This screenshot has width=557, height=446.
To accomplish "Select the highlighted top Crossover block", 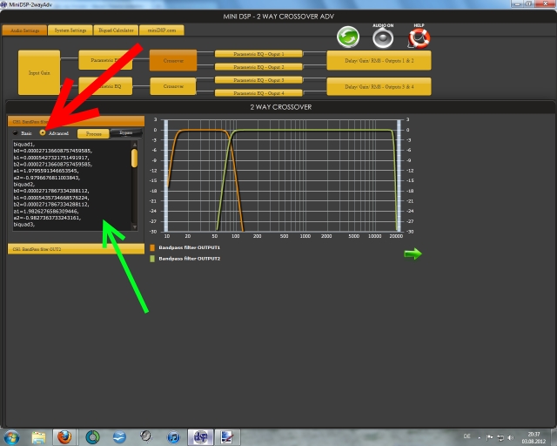I will [173, 60].
